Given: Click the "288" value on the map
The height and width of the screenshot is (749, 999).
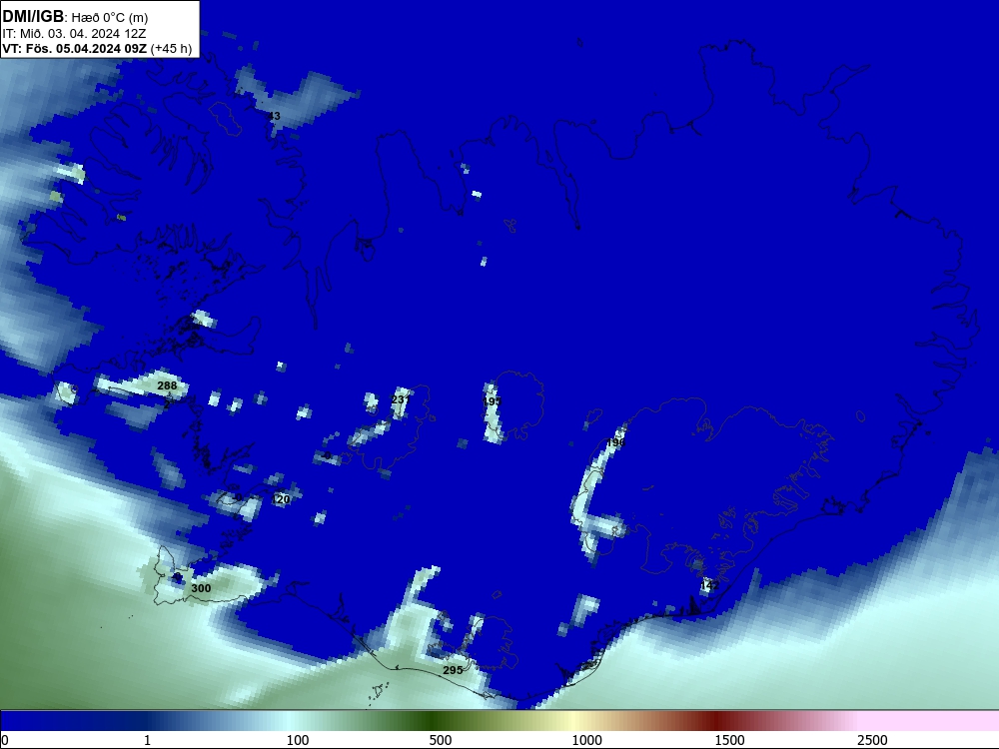Looking at the screenshot, I should 167,385.
